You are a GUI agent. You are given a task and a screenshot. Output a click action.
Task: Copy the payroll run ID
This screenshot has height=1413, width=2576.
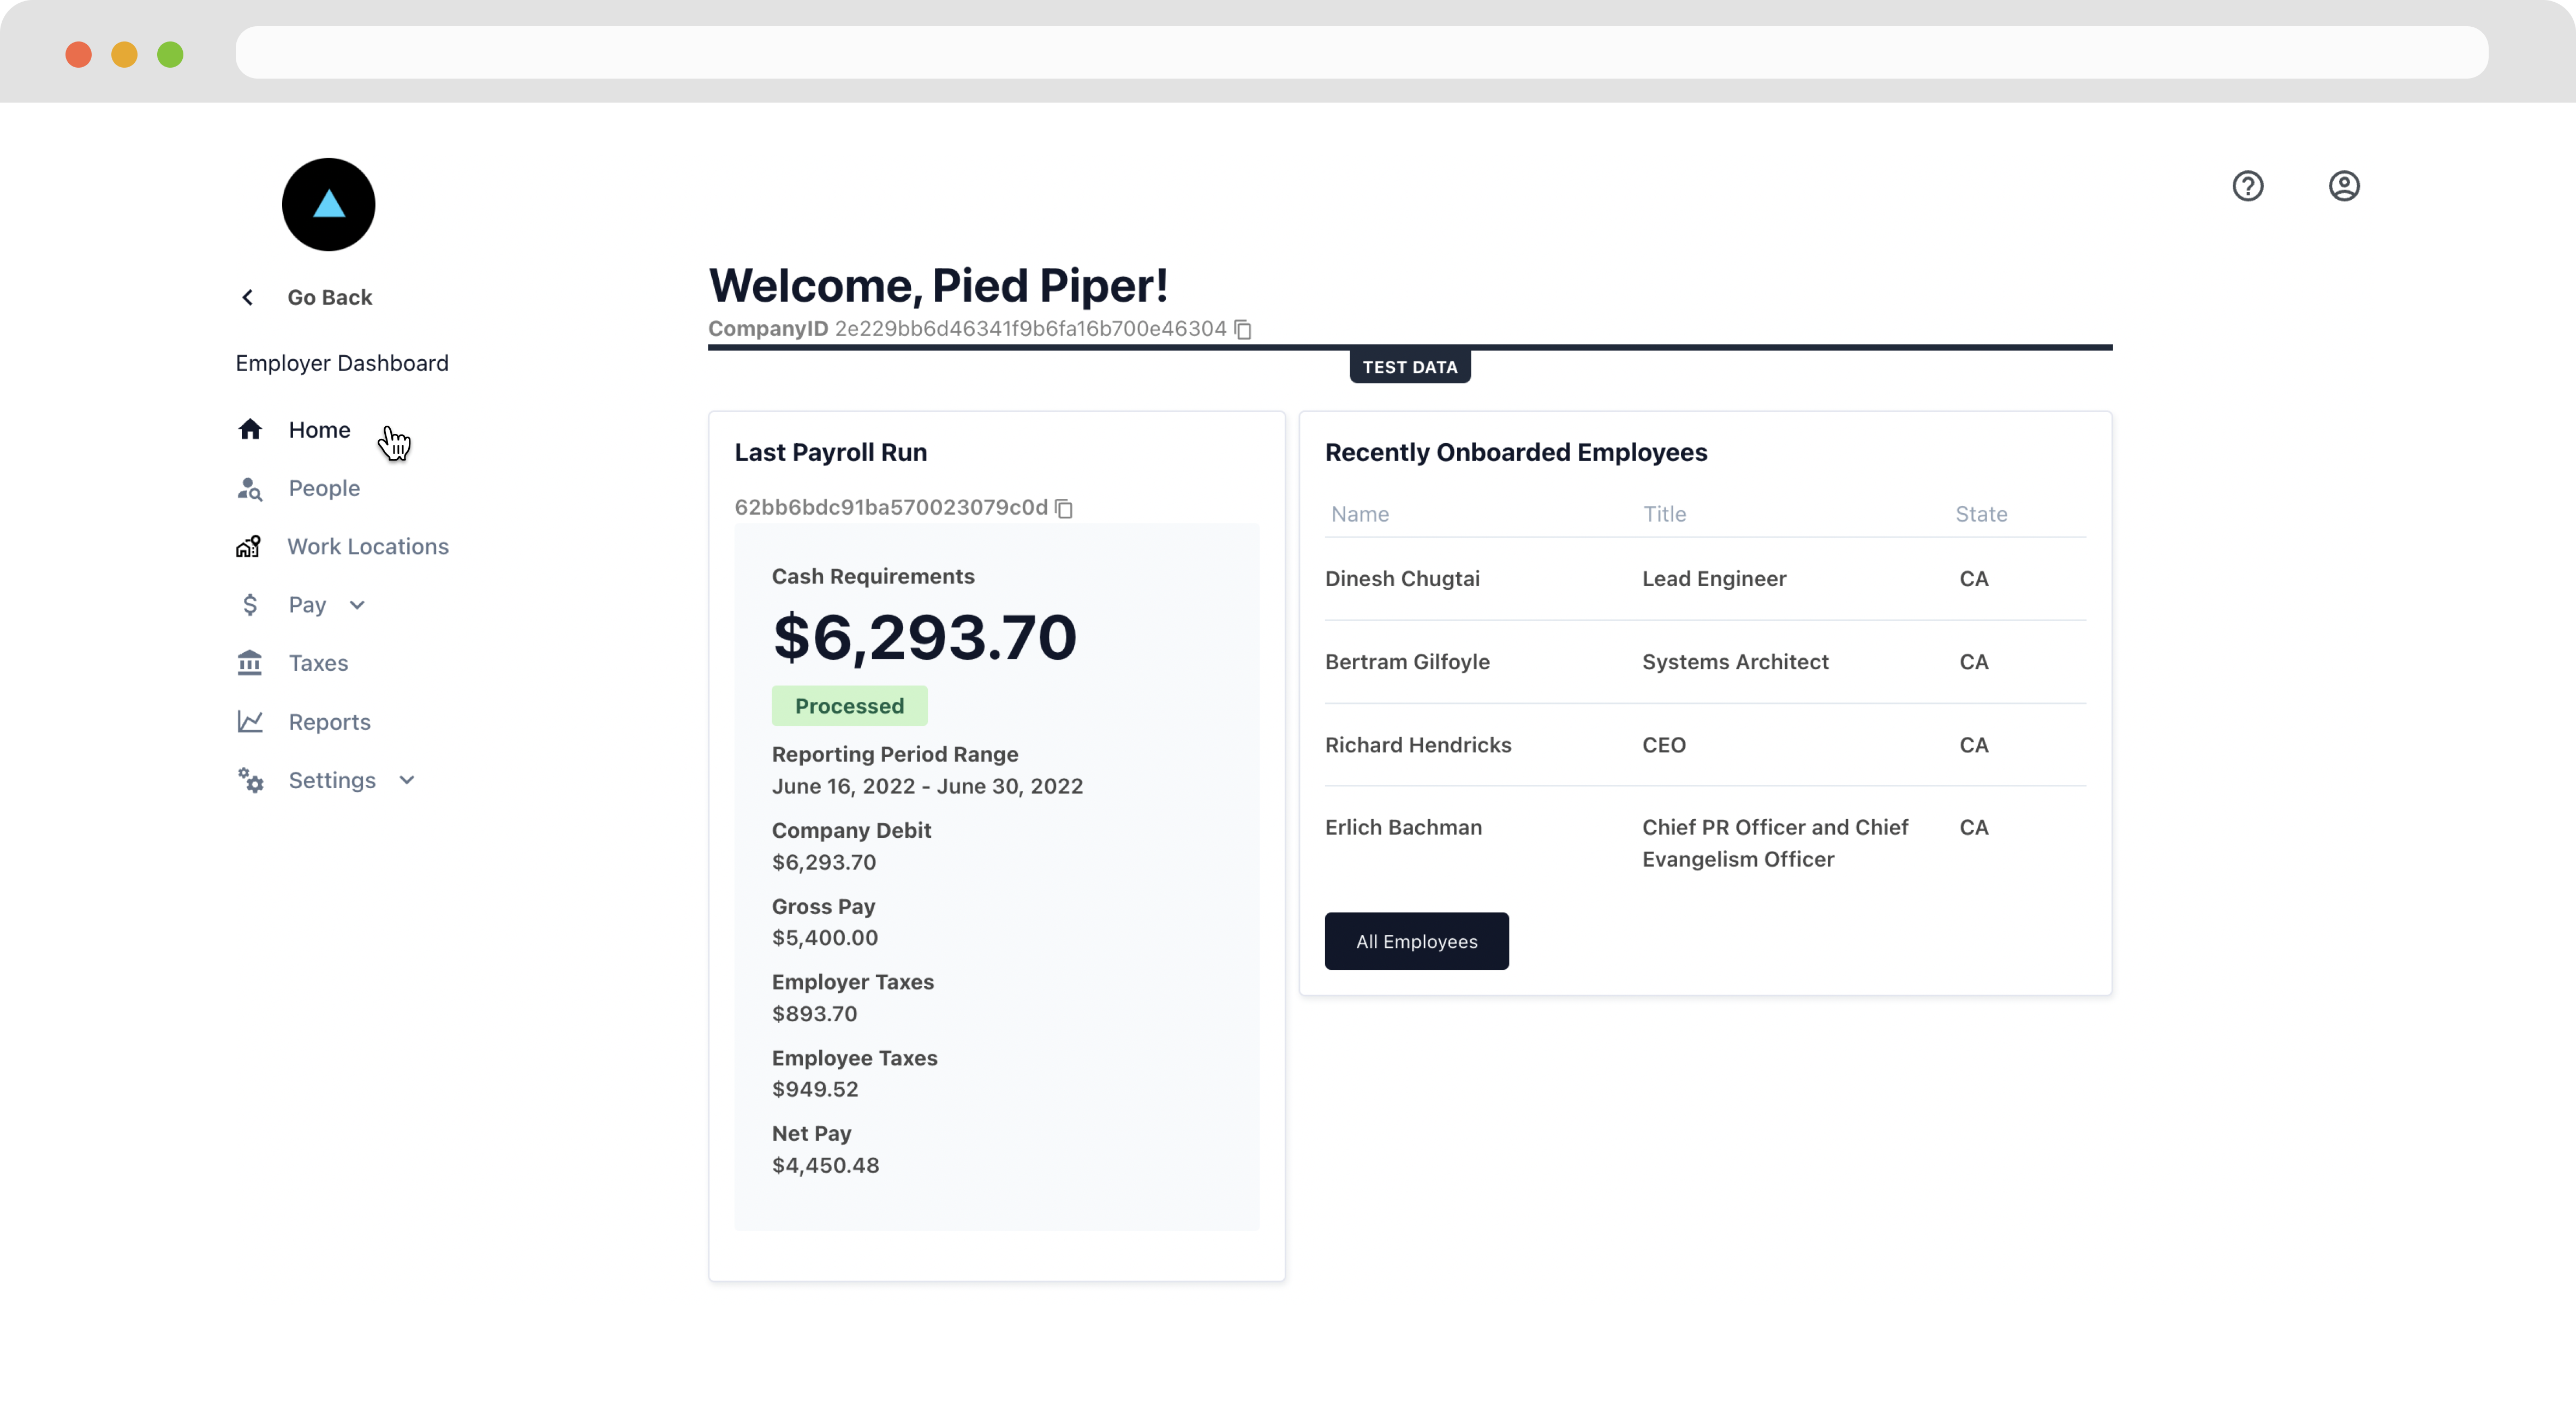(1064, 509)
